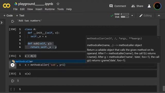Click the methodcaller suggestion type icon

13,61
